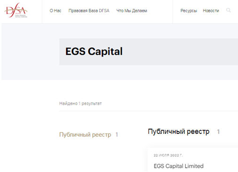
Task: Click the DFSA logo to go home
Action: pos(16,10)
